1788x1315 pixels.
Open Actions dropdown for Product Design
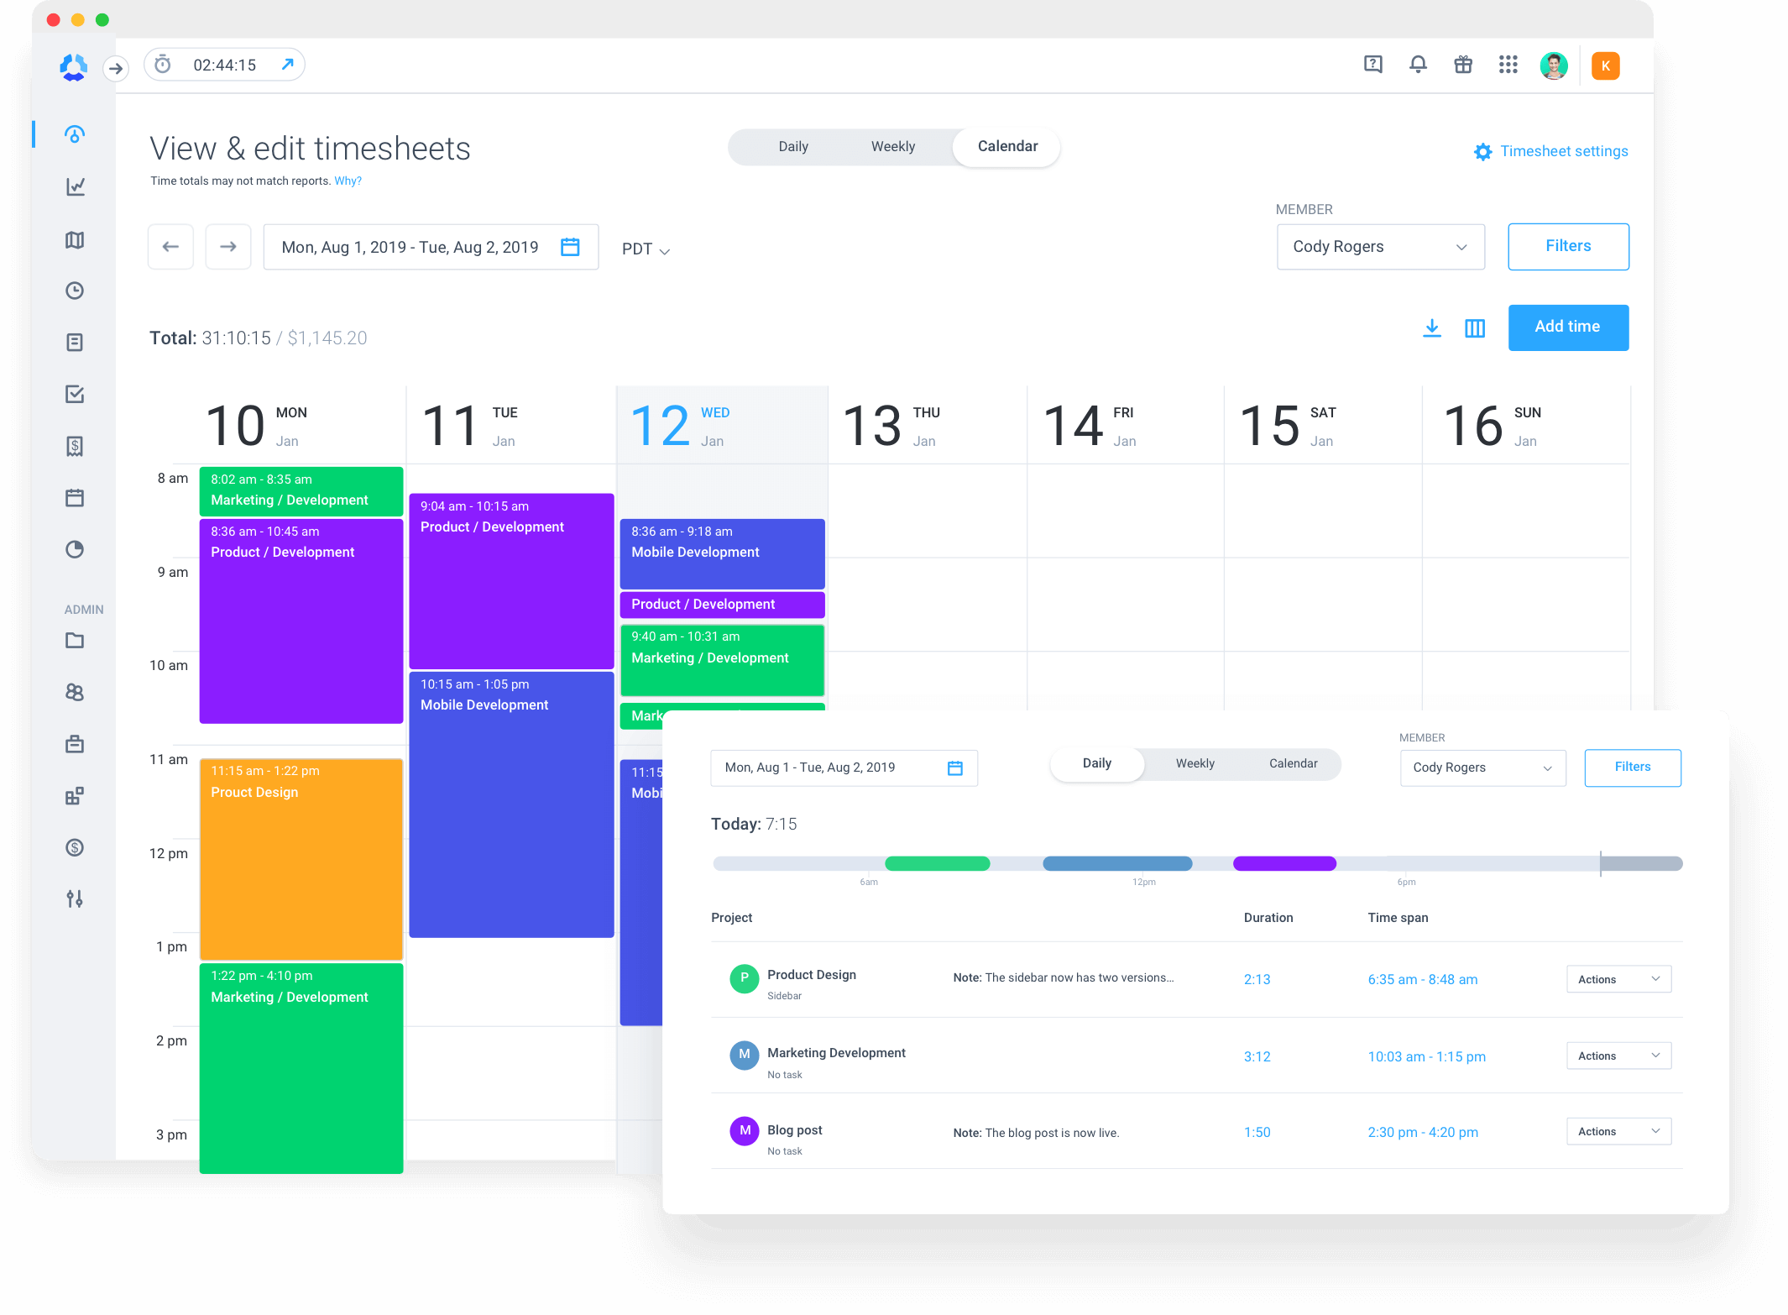coord(1618,979)
